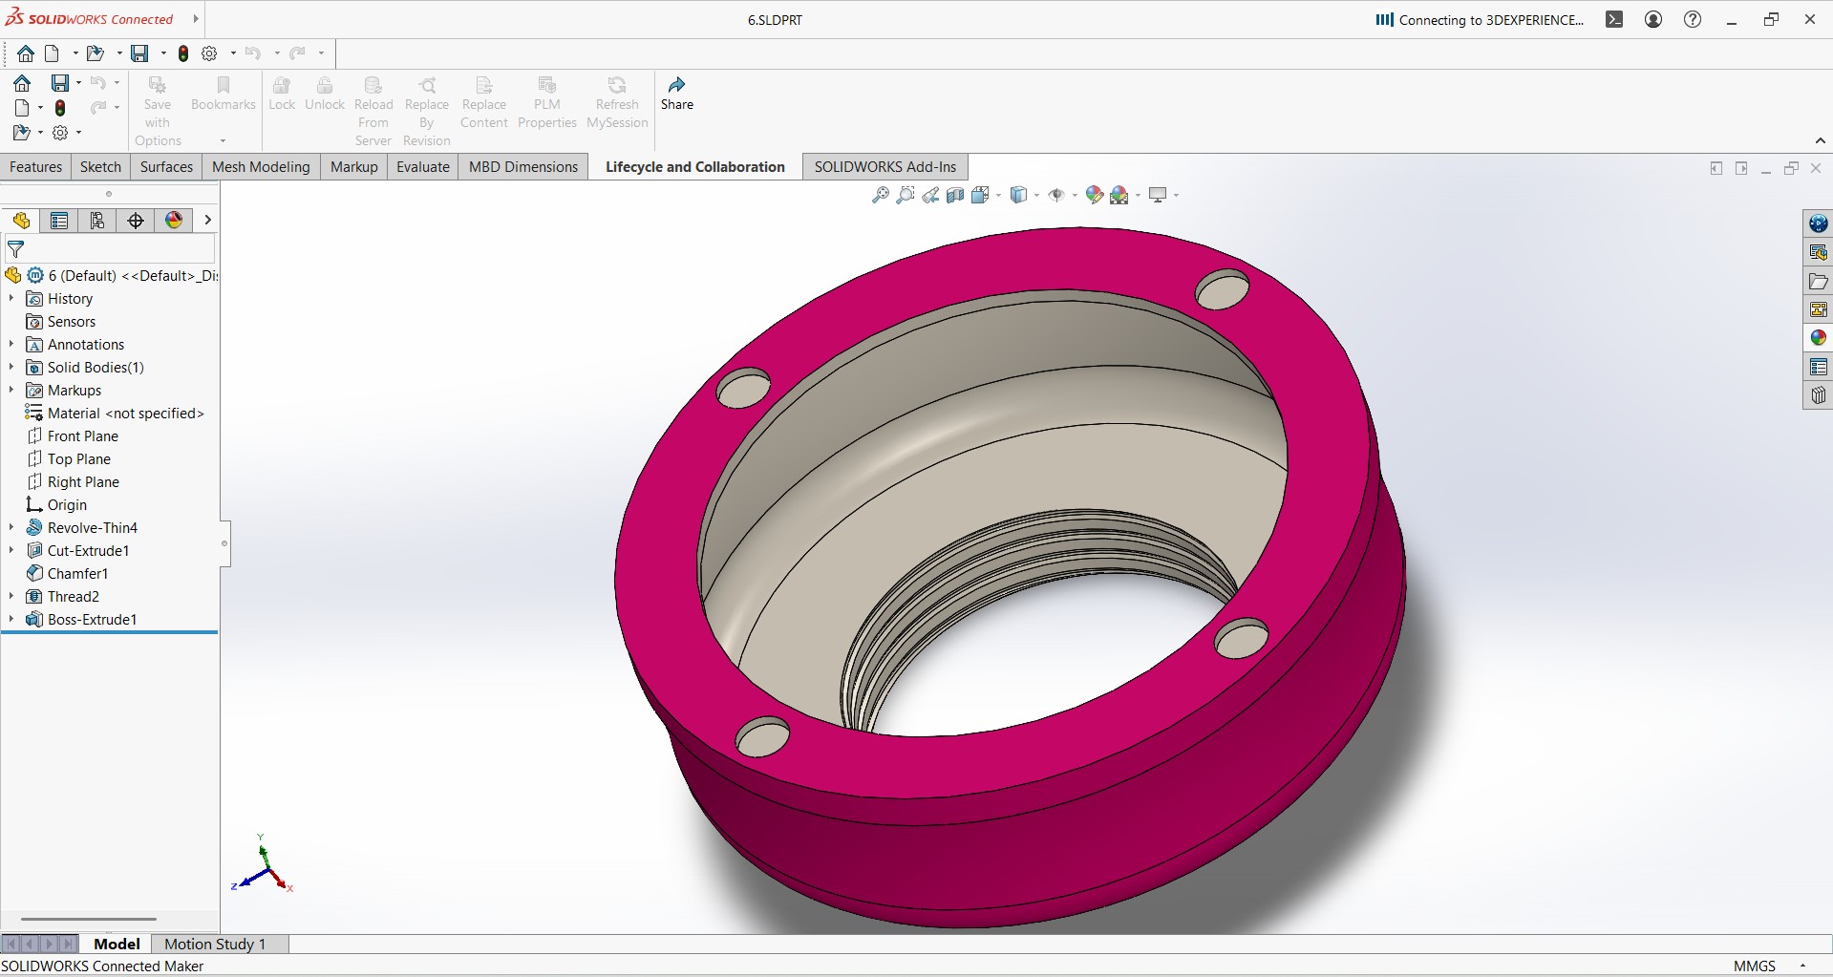Expand Cut-Extrude1 feature
The image size is (1833, 977).
point(11,550)
